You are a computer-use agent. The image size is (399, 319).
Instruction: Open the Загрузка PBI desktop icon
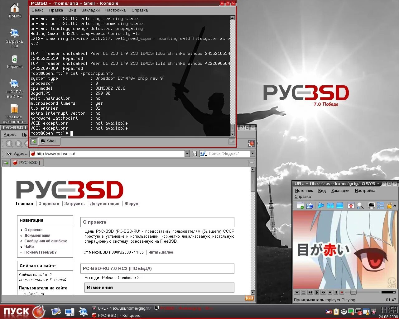[14, 38]
